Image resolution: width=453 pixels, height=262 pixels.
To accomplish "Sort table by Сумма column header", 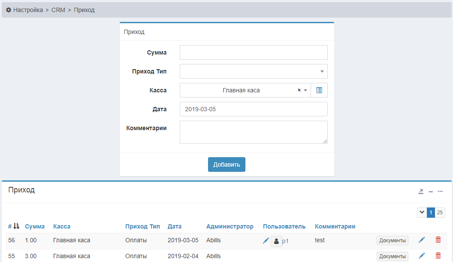I will [35, 226].
